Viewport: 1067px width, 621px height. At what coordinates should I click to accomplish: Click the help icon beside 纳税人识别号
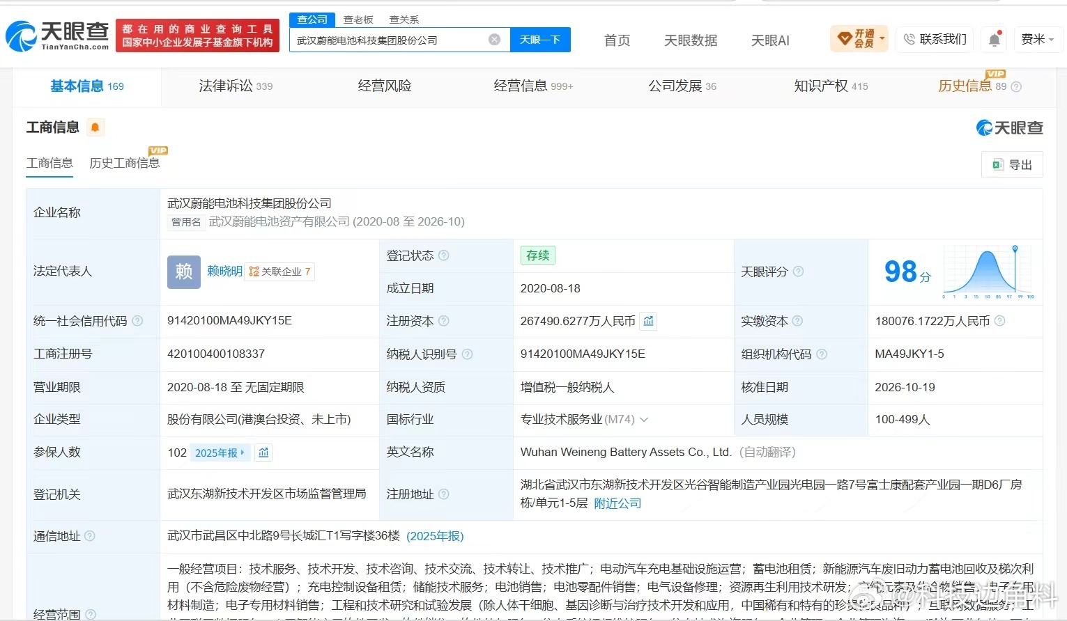(468, 354)
